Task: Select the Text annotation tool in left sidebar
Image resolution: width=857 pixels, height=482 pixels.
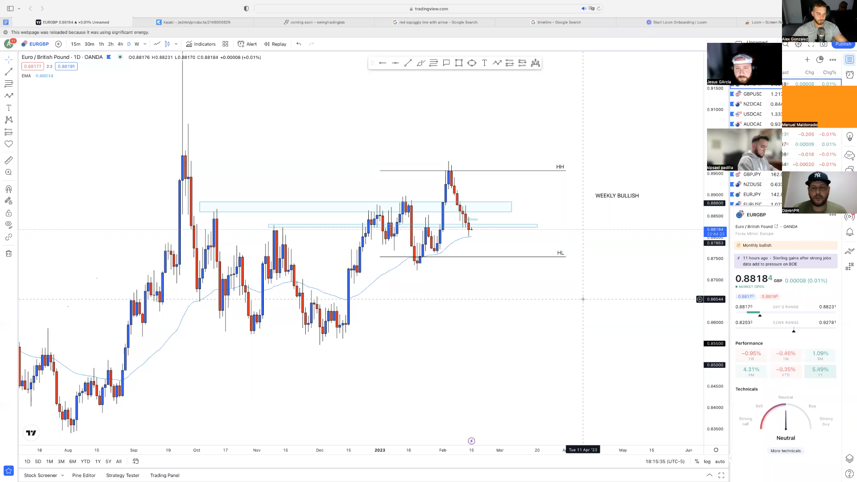Action: point(8,108)
